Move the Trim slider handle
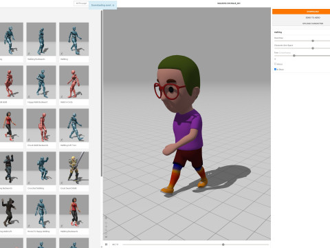The image size is (330, 248). tap(294, 56)
